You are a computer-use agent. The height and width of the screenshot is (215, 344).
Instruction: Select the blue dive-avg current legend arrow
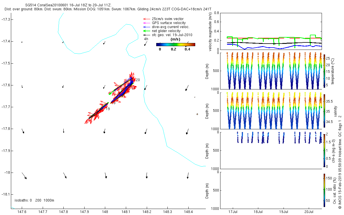(146, 27)
